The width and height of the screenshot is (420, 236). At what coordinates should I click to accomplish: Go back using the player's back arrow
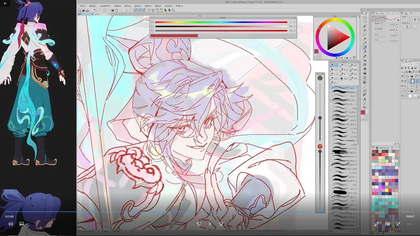click(x=5, y=3)
